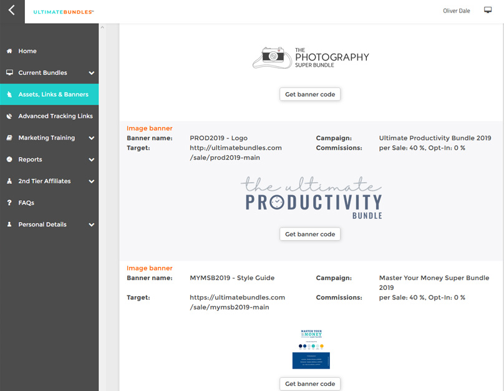Image resolution: width=504 pixels, height=391 pixels.
Task: Click the Reports chart icon
Action: (9, 160)
